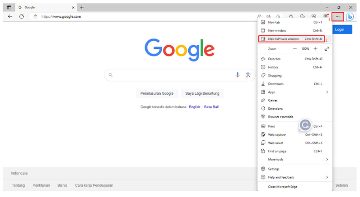Click the Settings and more three-dots button

[338, 17]
